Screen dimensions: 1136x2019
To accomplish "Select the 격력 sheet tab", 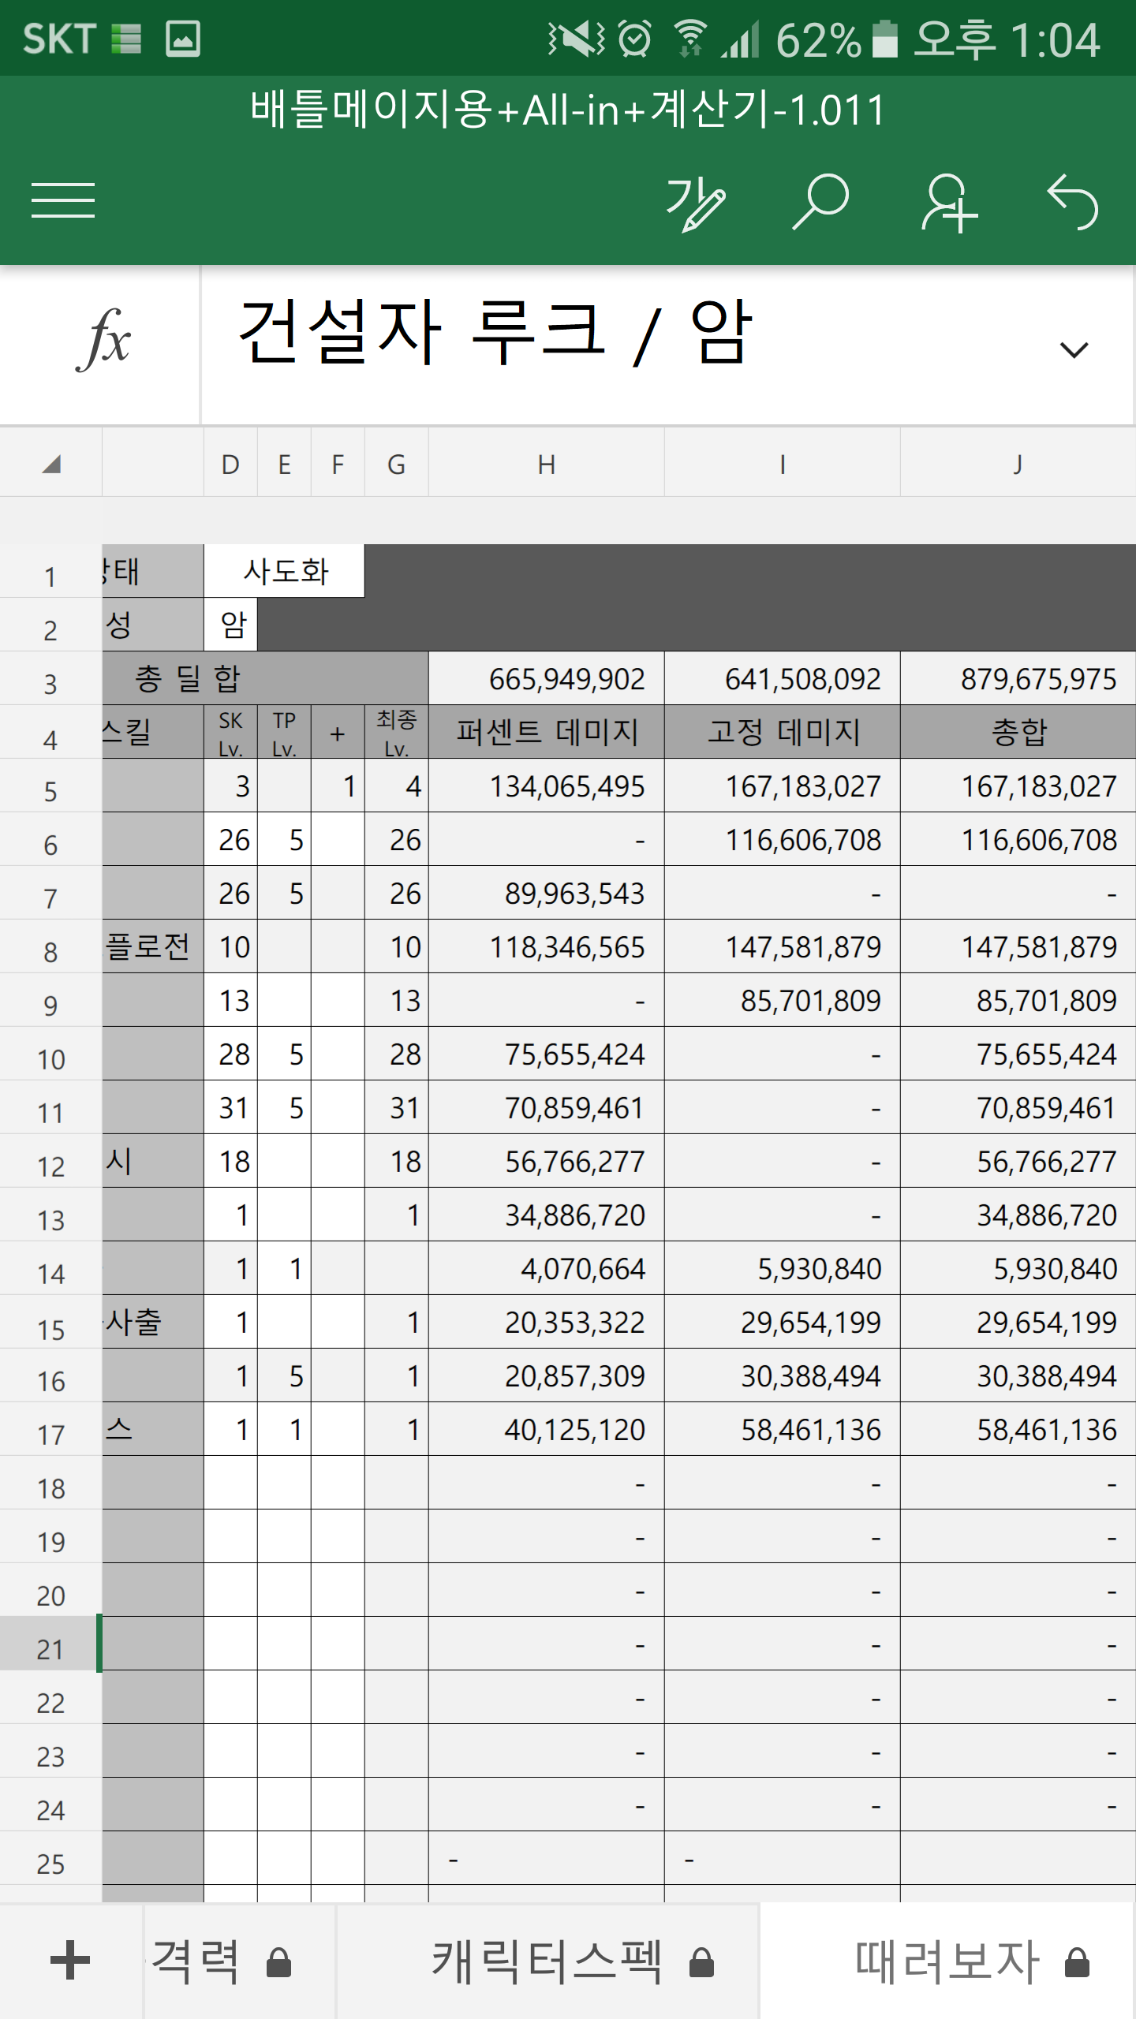I will click(196, 1961).
